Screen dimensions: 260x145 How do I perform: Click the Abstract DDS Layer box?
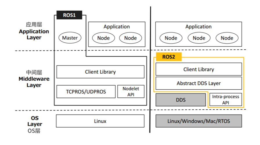199,83
